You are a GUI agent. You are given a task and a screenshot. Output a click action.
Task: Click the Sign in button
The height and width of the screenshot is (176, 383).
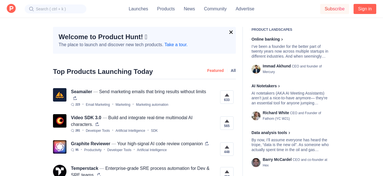pos(365,9)
